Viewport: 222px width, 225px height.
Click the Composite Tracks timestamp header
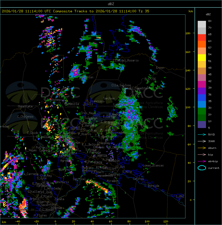click(76, 11)
